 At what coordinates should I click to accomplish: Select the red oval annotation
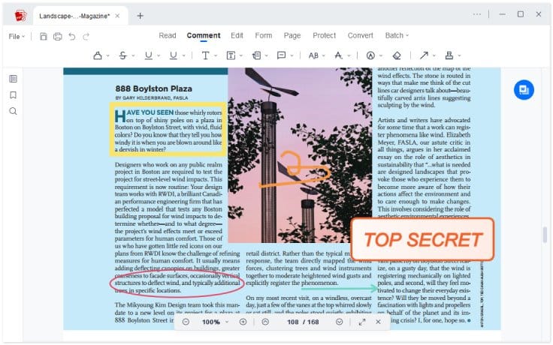[177, 282]
